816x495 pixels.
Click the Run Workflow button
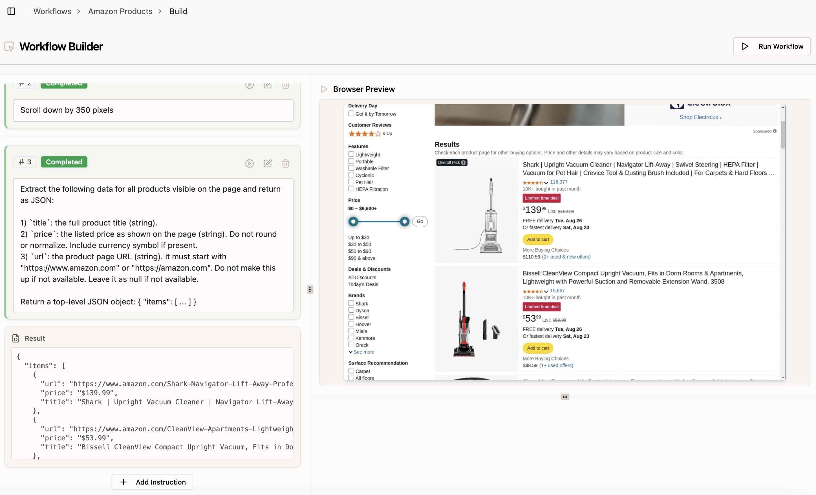pos(772,46)
